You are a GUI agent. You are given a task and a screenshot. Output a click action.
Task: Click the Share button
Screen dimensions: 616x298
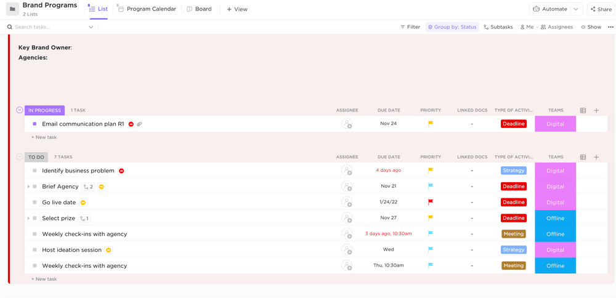[601, 9]
